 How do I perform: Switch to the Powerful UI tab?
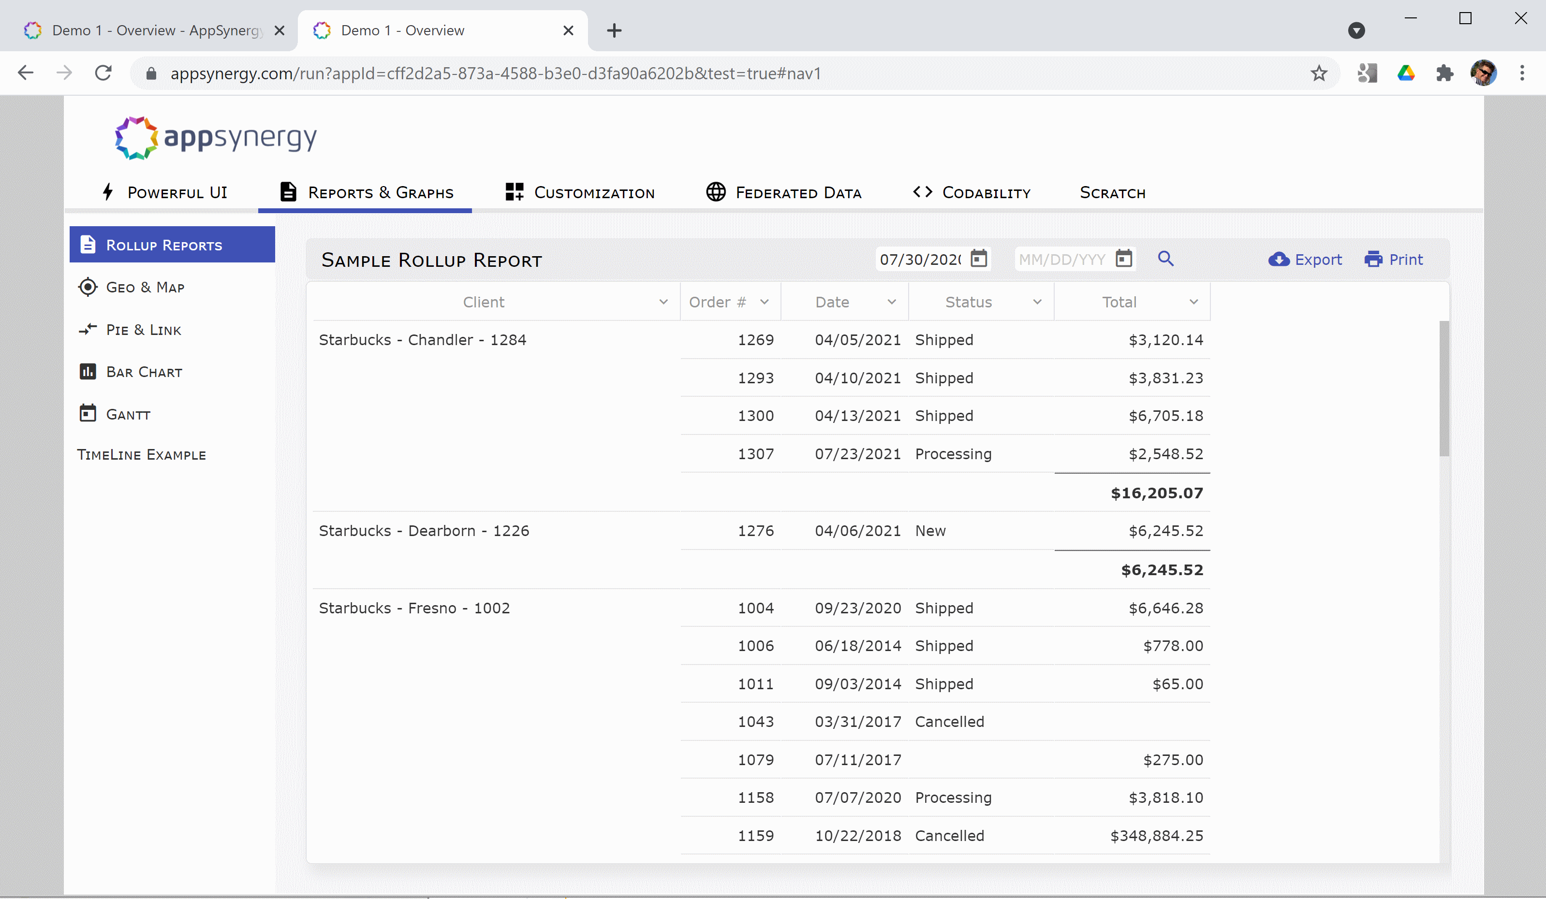click(x=164, y=192)
